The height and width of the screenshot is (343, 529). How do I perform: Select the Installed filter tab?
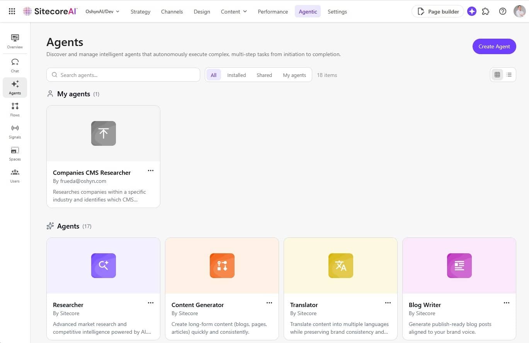pyautogui.click(x=236, y=75)
